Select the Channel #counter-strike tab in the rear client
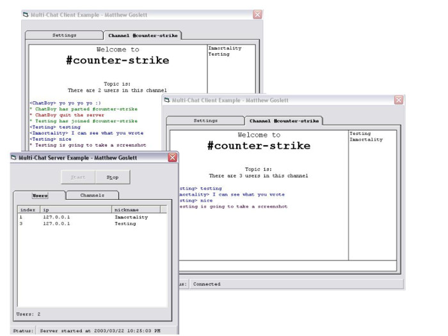Viewport: 448px width, 336px height. 142,35
